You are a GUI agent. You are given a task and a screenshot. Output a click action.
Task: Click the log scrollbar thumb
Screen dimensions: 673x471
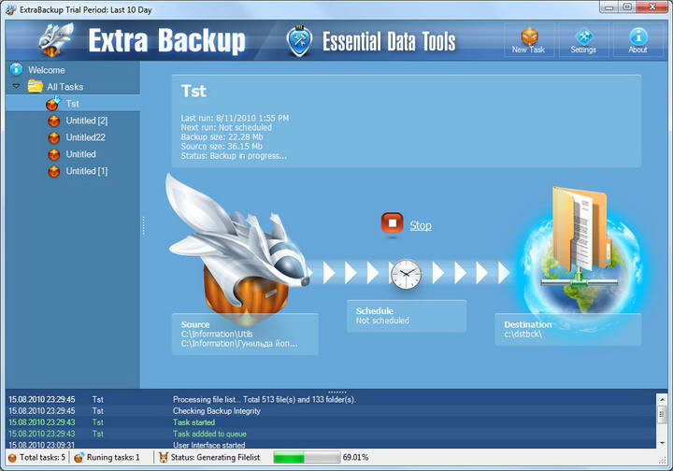pos(662,414)
